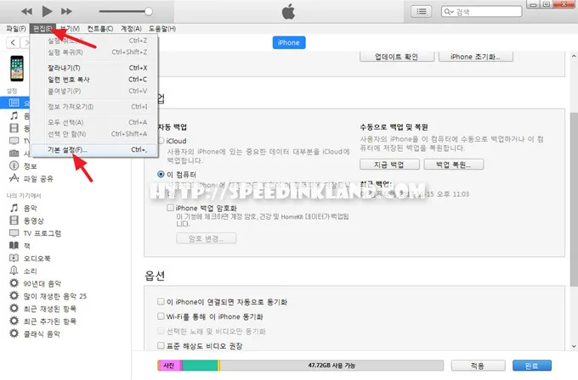The width and height of the screenshot is (578, 380).
Task: Enable 이 iPhone이 연결되면 자동으로 동기화
Action: pos(161,302)
